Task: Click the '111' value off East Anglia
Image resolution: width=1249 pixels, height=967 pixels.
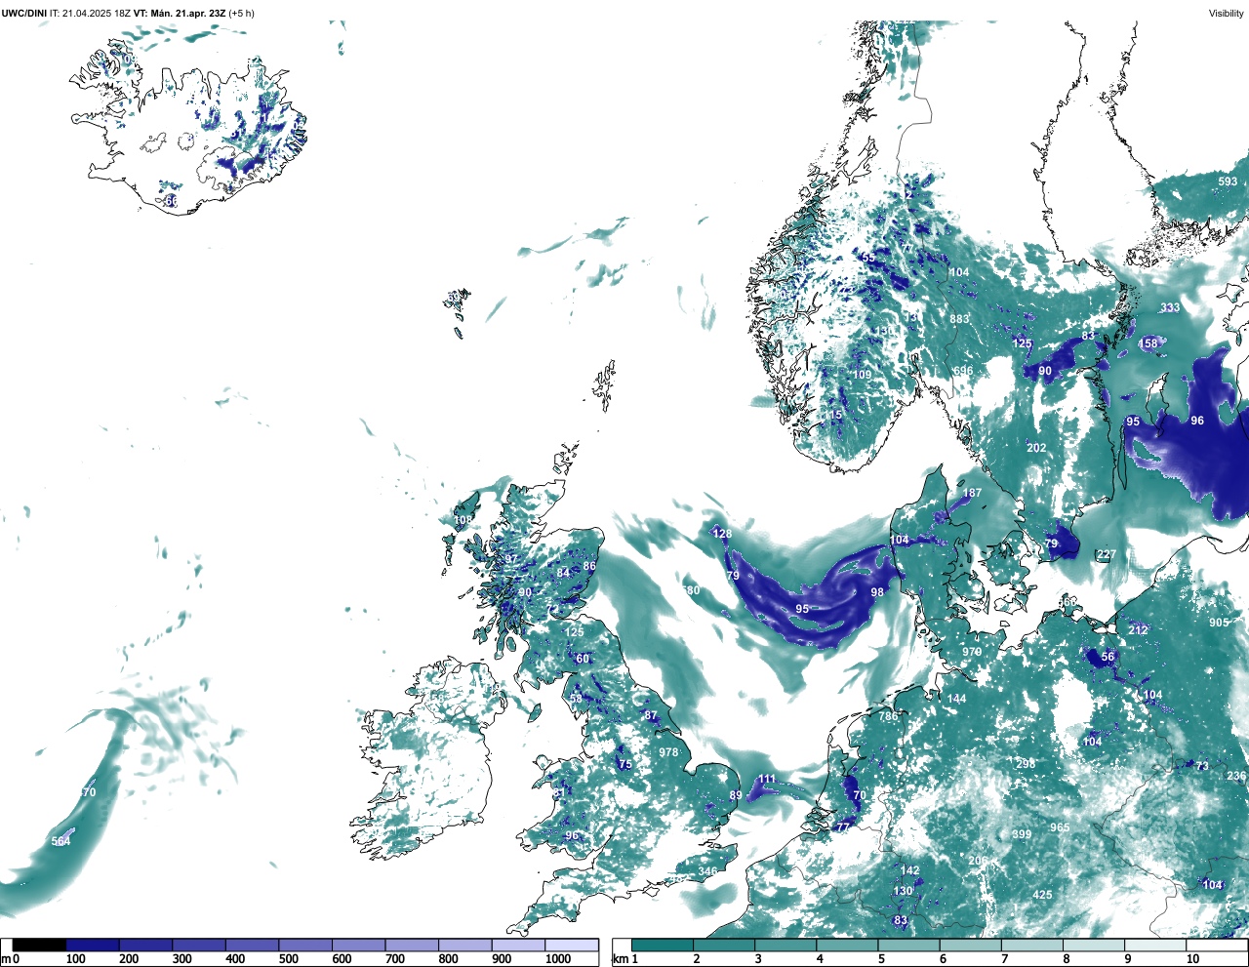Action: (x=767, y=780)
